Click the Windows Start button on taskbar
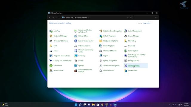 [76, 105]
